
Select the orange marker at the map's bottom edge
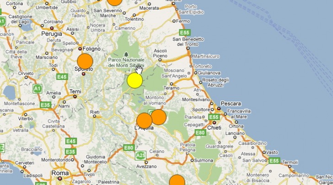click(177, 180)
